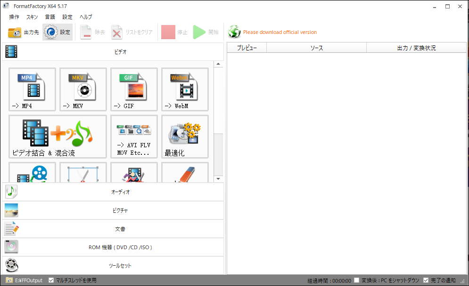Open the ヘルプ help menu

click(x=86, y=17)
